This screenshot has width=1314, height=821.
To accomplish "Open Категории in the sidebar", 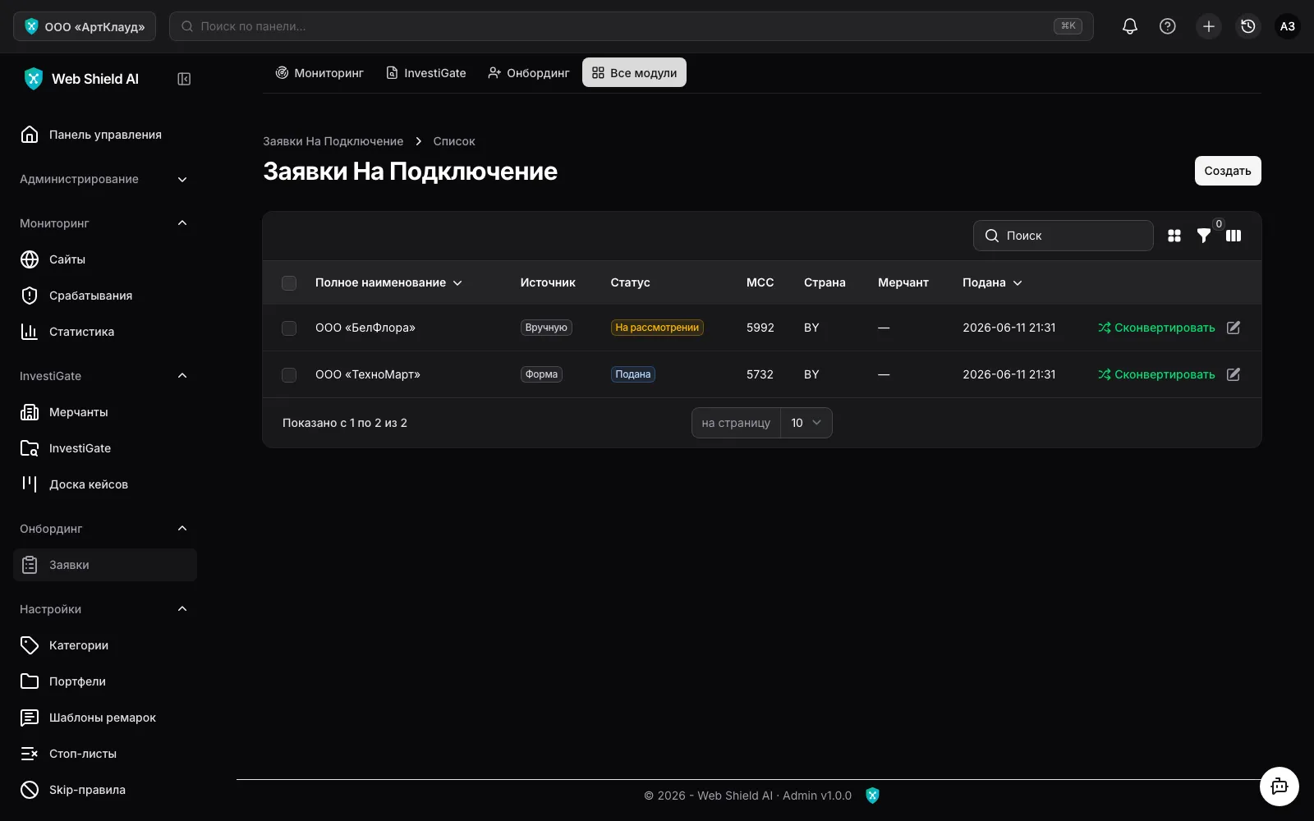I will [x=105, y=645].
